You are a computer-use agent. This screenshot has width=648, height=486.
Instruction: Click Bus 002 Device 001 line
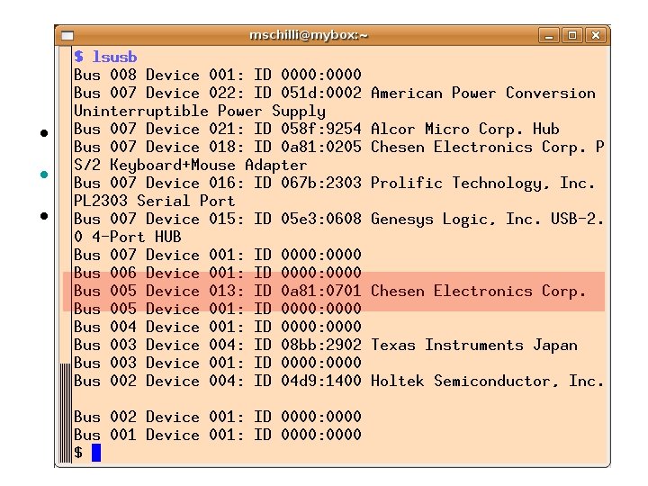[218, 417]
